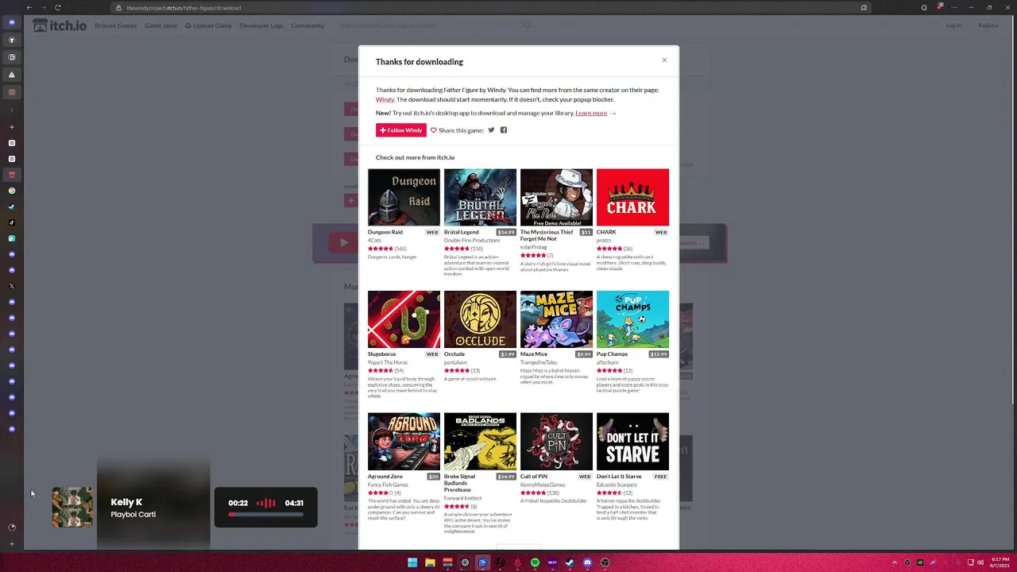Open the Learn more desktop app link
This screenshot has width=1017, height=572.
(x=591, y=113)
